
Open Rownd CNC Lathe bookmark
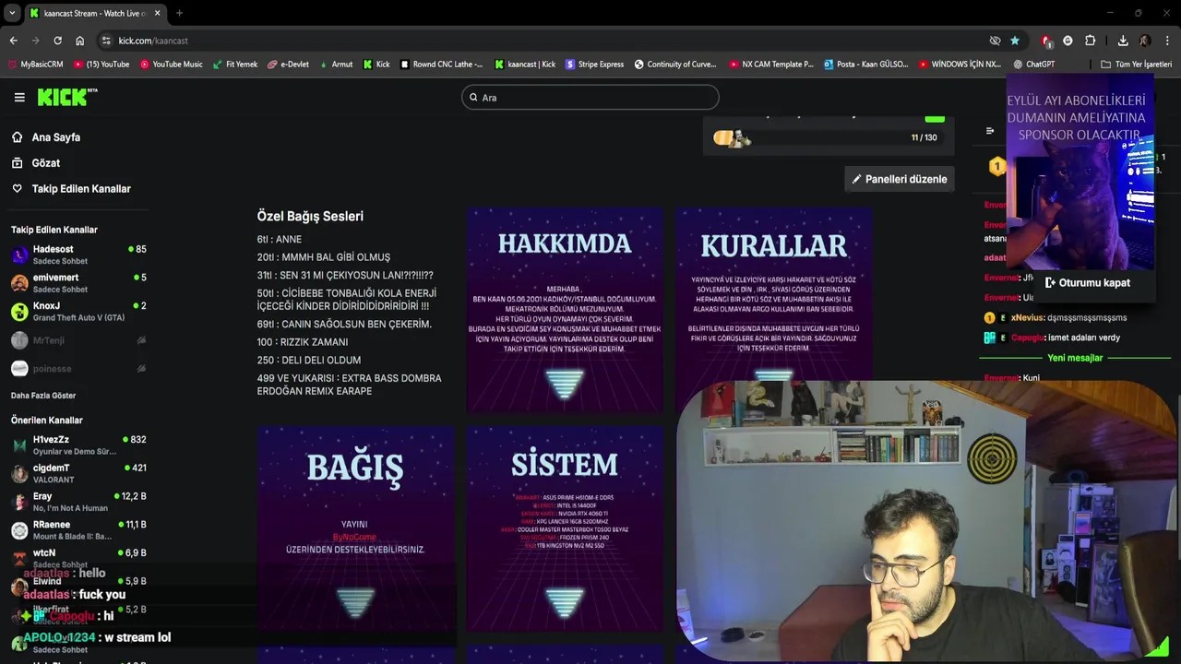pos(441,65)
